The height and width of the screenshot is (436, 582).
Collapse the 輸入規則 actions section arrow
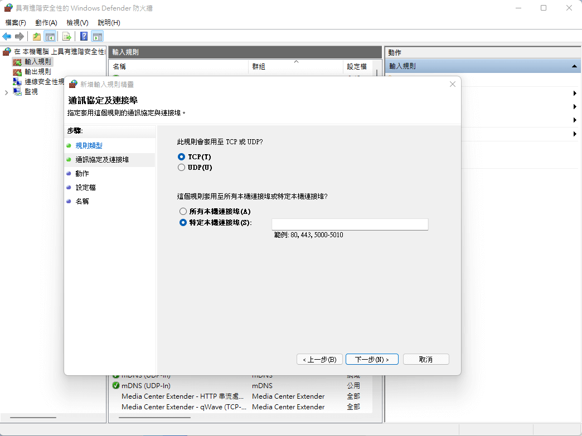tap(574, 66)
